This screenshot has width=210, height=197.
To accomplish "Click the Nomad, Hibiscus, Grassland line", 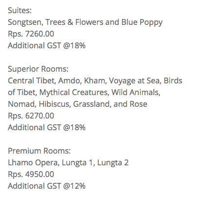I will pos(78,104).
